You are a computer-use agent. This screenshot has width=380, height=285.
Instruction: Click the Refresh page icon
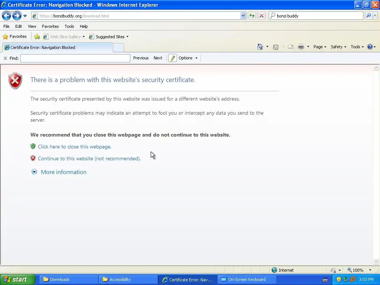click(x=252, y=16)
